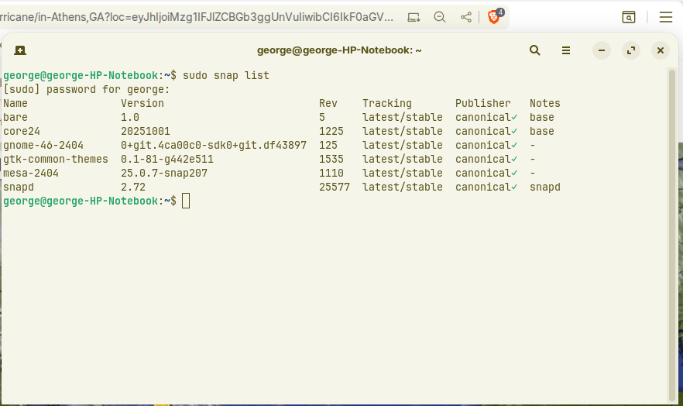The width and height of the screenshot is (683, 406).
Task: Open the browser sidebar panel icon
Action: (629, 16)
